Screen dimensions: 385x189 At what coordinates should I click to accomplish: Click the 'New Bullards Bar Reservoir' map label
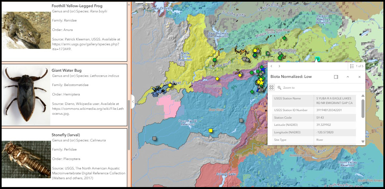click(218, 35)
